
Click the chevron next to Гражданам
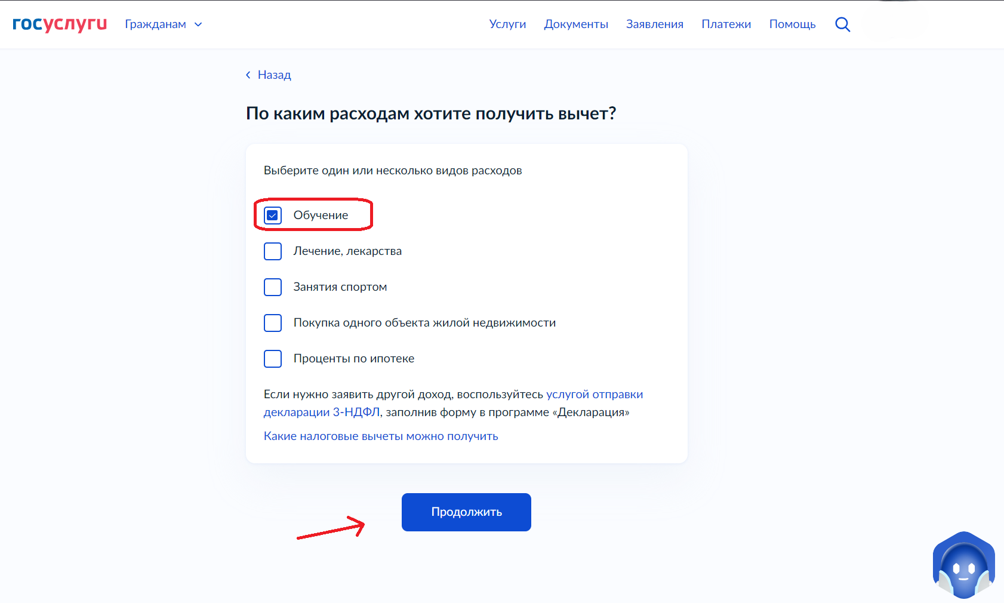[x=198, y=24]
